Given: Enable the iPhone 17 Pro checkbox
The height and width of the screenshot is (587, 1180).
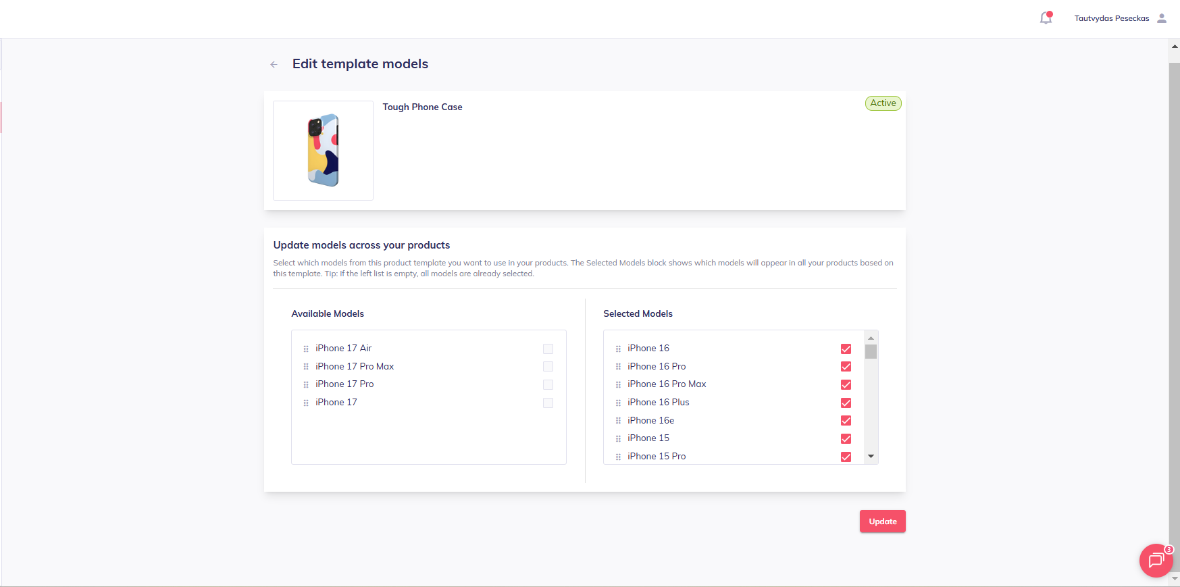Looking at the screenshot, I should [548, 384].
